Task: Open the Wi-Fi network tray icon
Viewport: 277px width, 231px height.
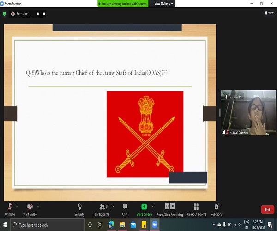Action: tap(235, 225)
